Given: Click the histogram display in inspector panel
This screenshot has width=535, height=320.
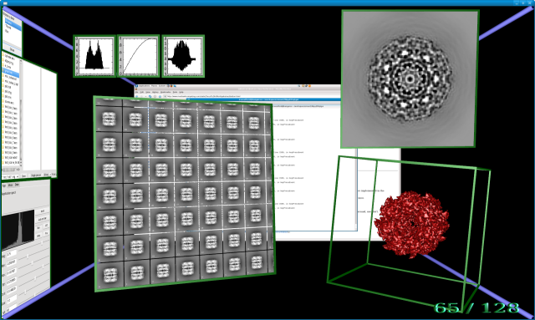Looking at the screenshot, I should [18, 231].
